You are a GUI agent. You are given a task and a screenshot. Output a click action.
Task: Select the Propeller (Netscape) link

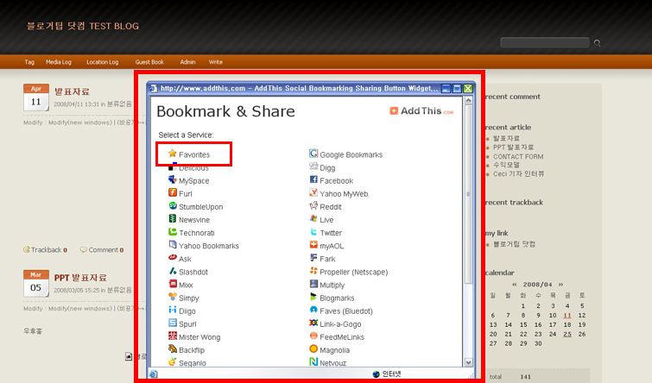(x=353, y=272)
